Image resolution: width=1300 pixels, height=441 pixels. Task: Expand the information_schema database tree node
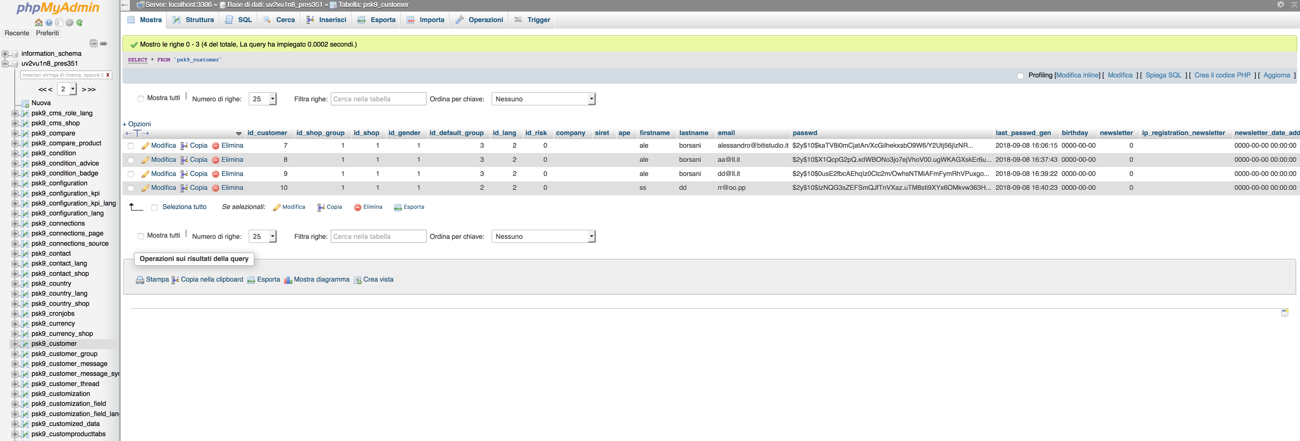5,53
